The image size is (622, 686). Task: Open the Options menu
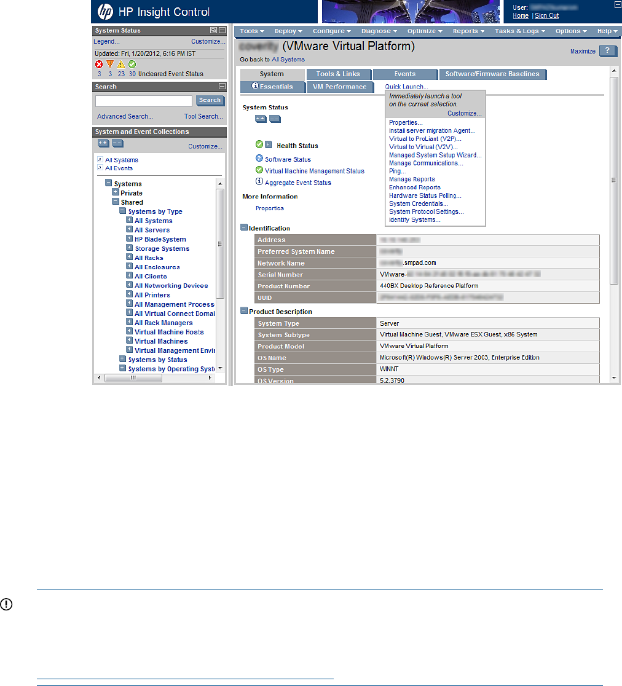click(x=571, y=31)
